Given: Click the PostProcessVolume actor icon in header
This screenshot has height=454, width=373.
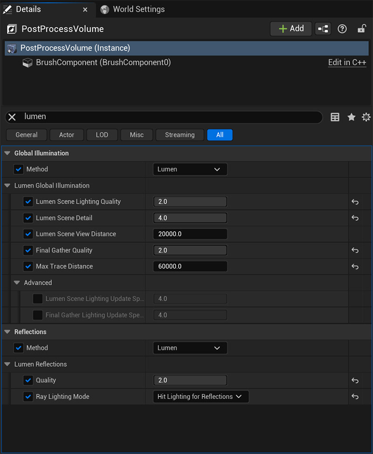Looking at the screenshot, I should tap(12, 29).
